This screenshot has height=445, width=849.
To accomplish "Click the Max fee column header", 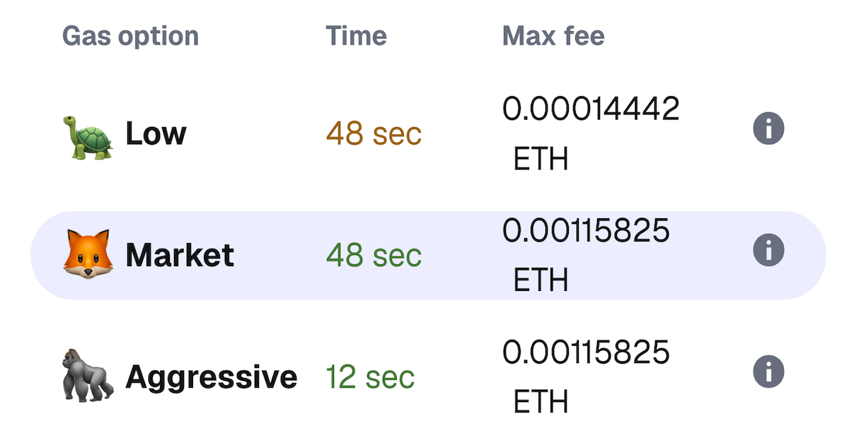I will pyautogui.click(x=553, y=35).
